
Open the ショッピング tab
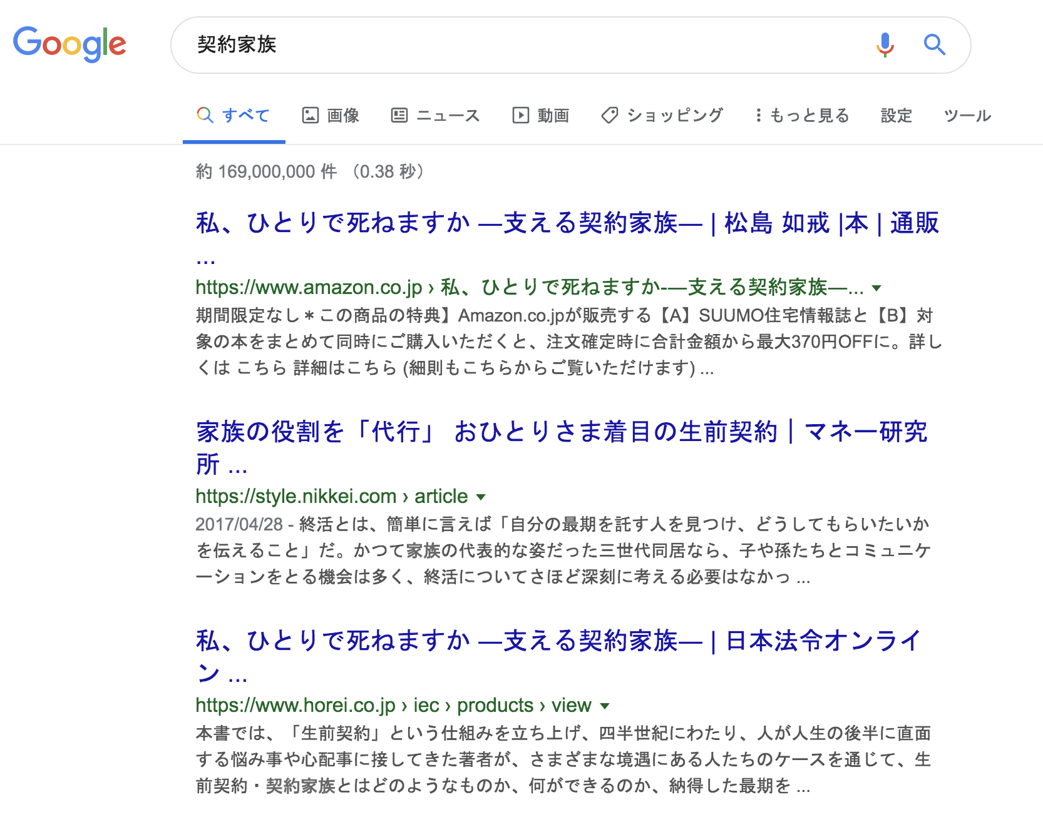(x=675, y=115)
